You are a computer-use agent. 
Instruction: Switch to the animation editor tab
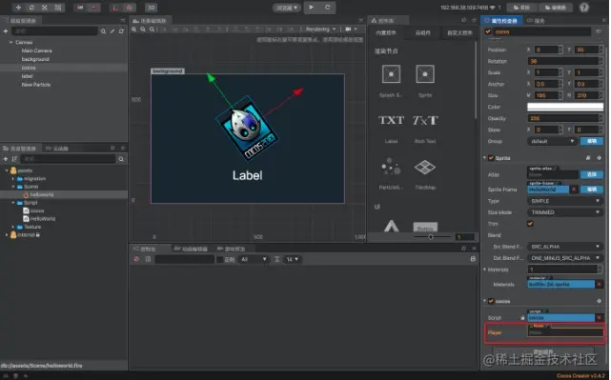(x=191, y=249)
